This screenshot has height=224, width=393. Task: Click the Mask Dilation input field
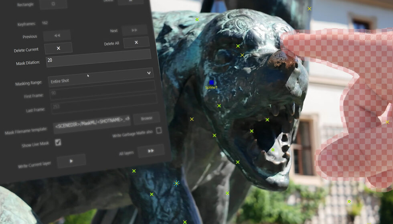(99, 58)
